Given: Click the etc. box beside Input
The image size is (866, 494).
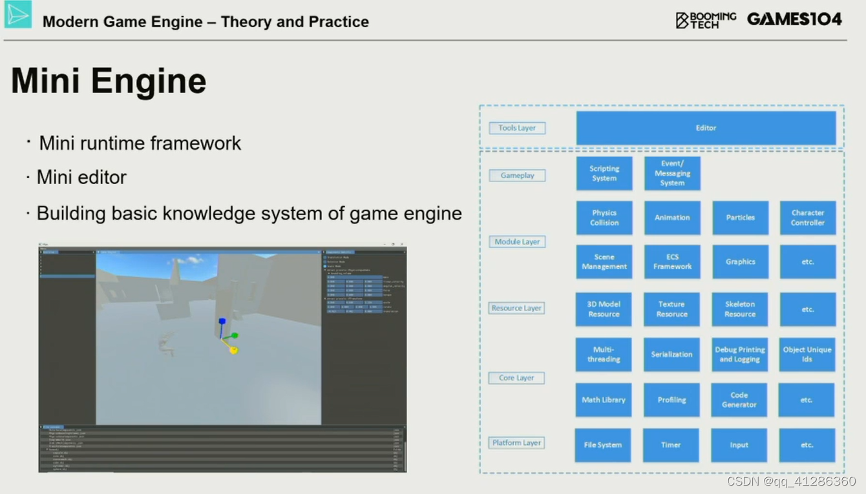Looking at the screenshot, I should point(807,445).
